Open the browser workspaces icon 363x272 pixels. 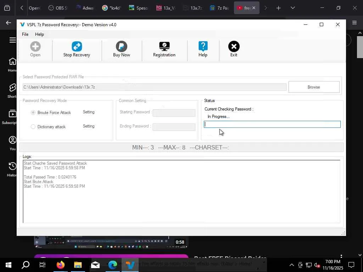tap(7, 8)
